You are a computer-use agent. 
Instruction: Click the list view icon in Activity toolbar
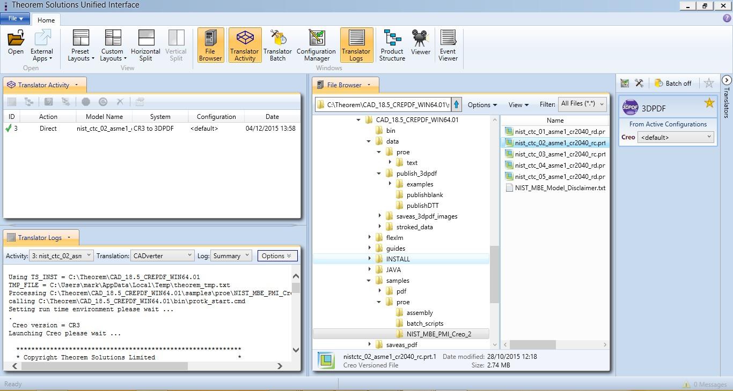tap(12, 102)
